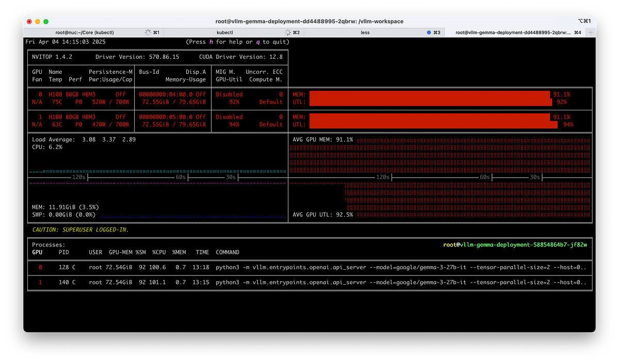Click the COMMAND column header
This screenshot has width=619, height=363.
pos(227,252)
